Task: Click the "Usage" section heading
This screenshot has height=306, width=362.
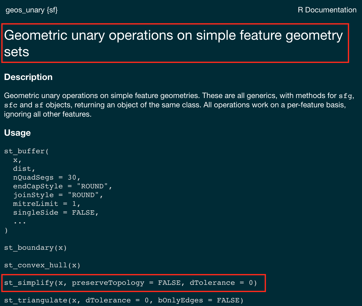Action: pyautogui.click(x=17, y=133)
